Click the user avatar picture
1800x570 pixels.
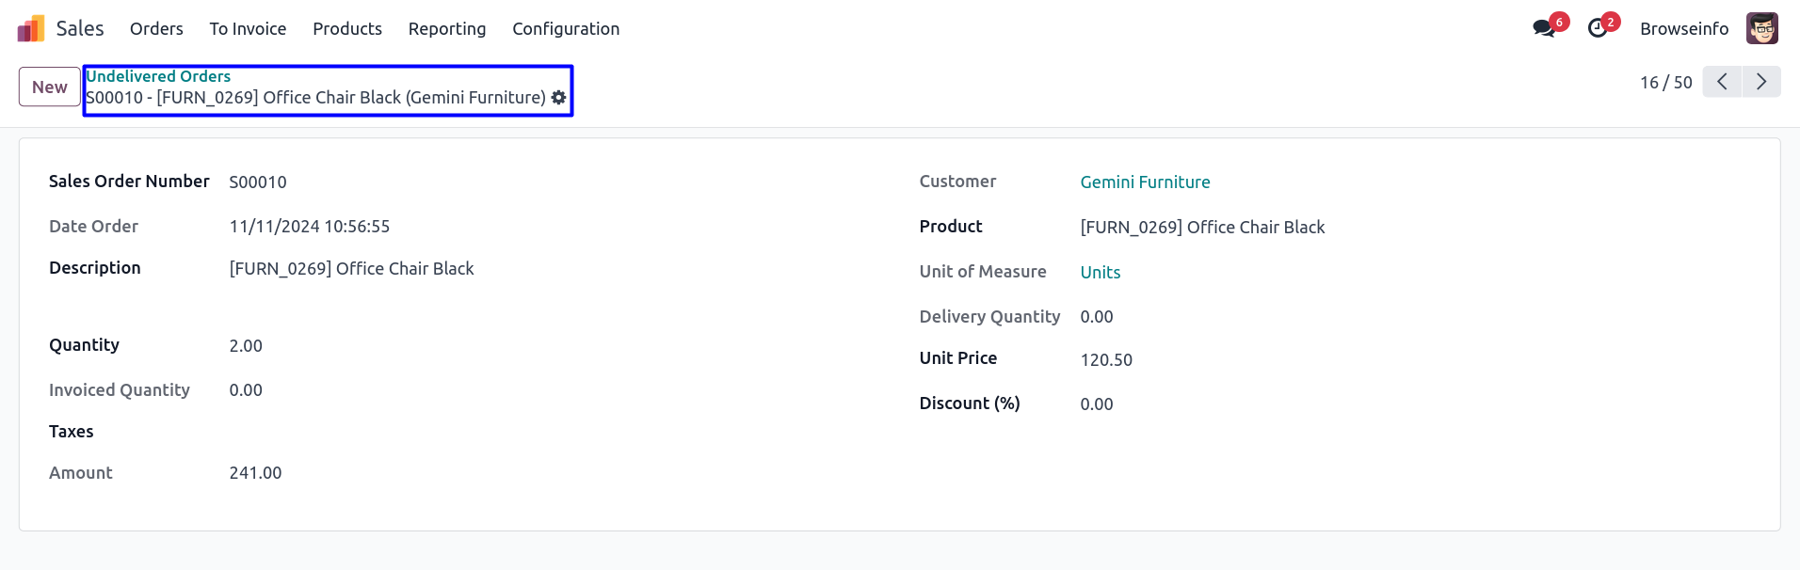[1761, 28]
